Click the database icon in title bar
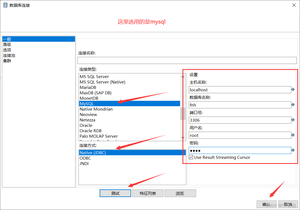The image size is (300, 210). (5, 5)
